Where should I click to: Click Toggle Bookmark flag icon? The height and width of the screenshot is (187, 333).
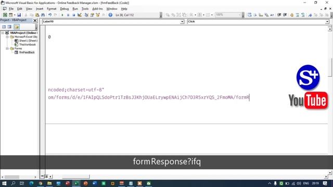pos(310,15)
